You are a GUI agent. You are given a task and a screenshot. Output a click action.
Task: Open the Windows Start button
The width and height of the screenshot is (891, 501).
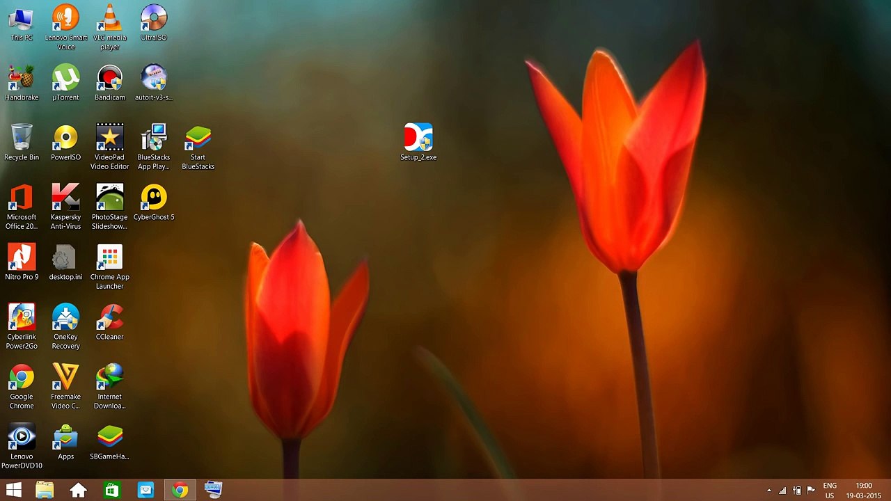(14, 490)
